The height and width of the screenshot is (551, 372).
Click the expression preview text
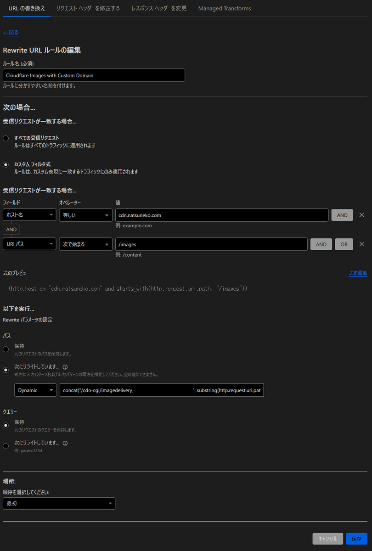pyautogui.click(x=128, y=288)
